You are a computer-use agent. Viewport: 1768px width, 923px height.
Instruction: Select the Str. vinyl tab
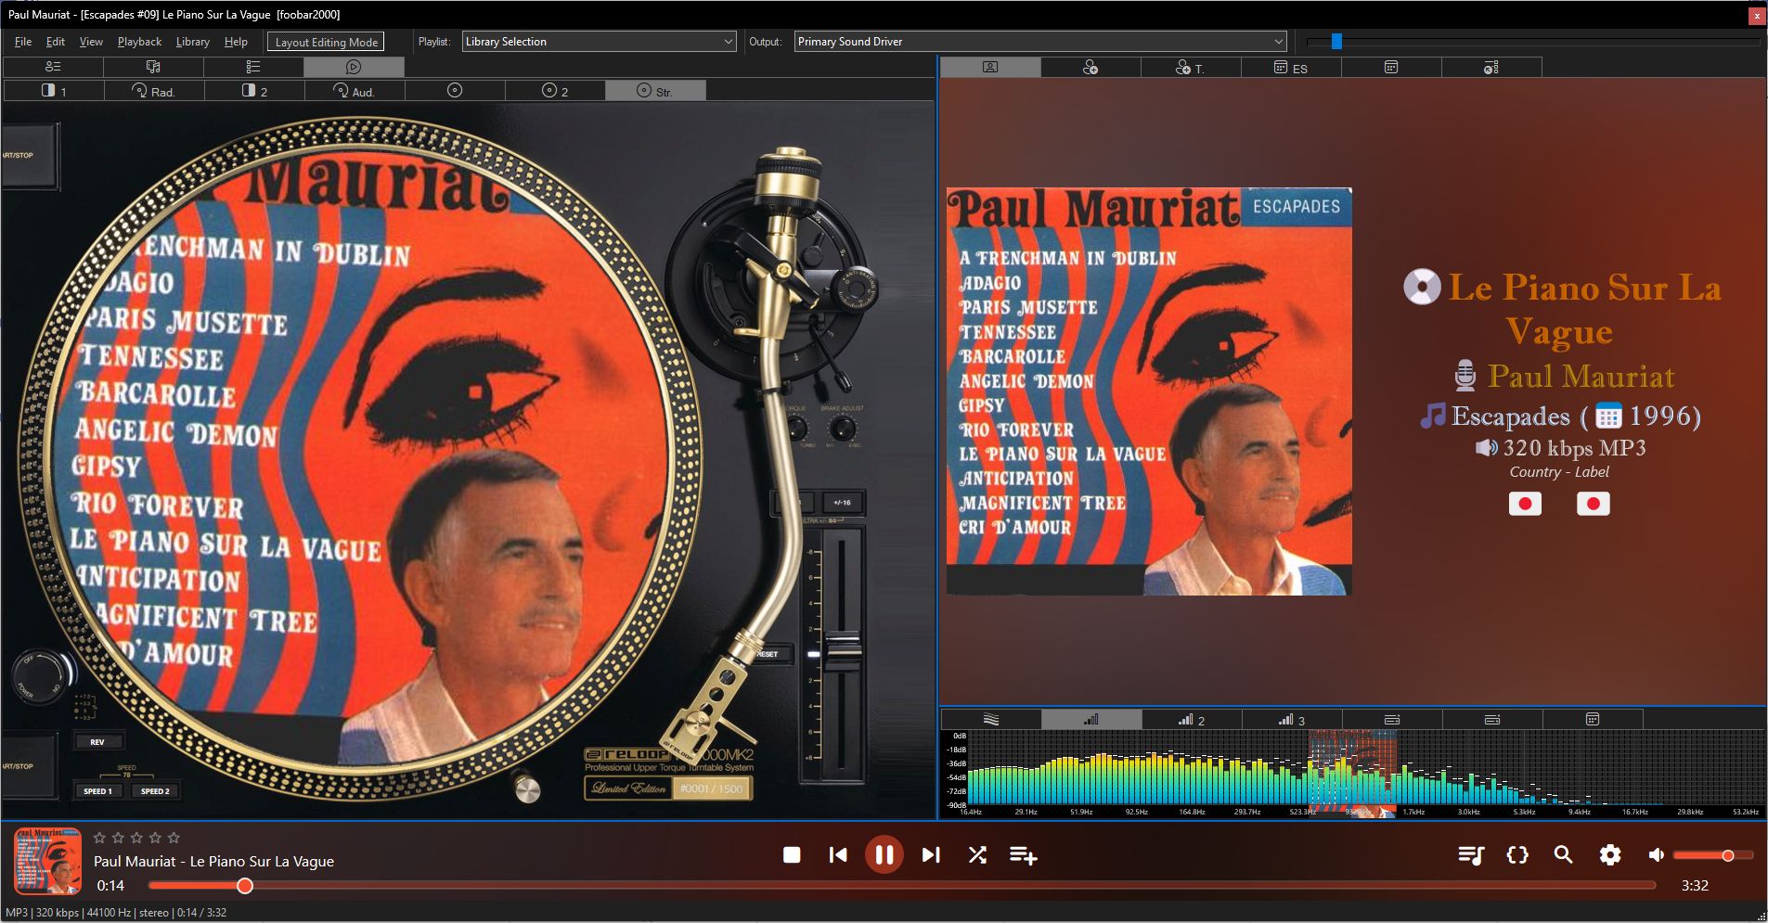pos(655,91)
